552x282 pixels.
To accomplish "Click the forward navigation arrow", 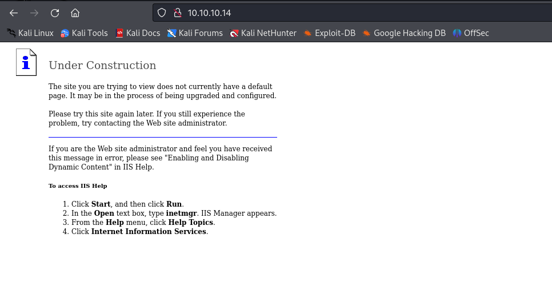I will click(x=34, y=13).
